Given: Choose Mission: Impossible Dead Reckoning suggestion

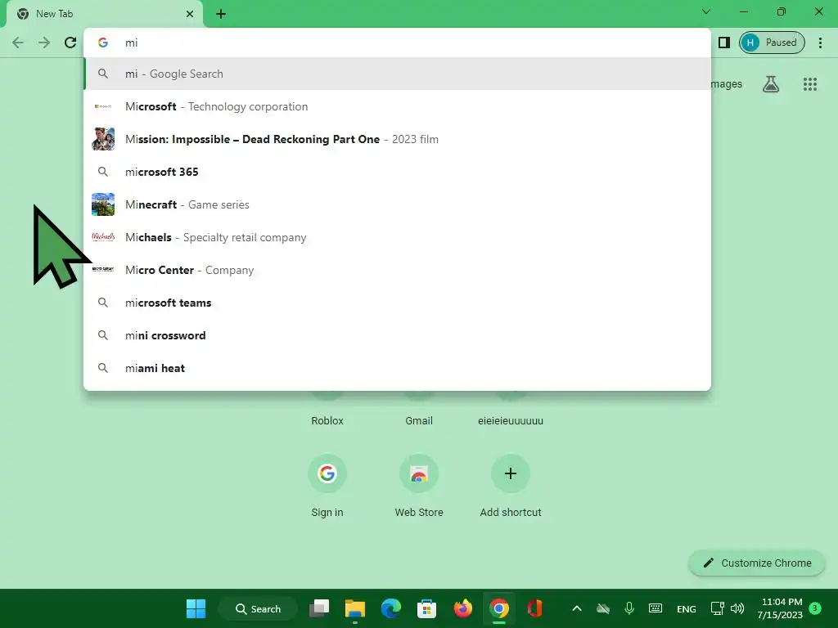Looking at the screenshot, I should pyautogui.click(x=397, y=139).
